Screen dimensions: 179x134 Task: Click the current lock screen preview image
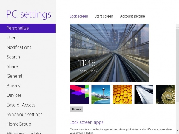click(x=109, y=53)
